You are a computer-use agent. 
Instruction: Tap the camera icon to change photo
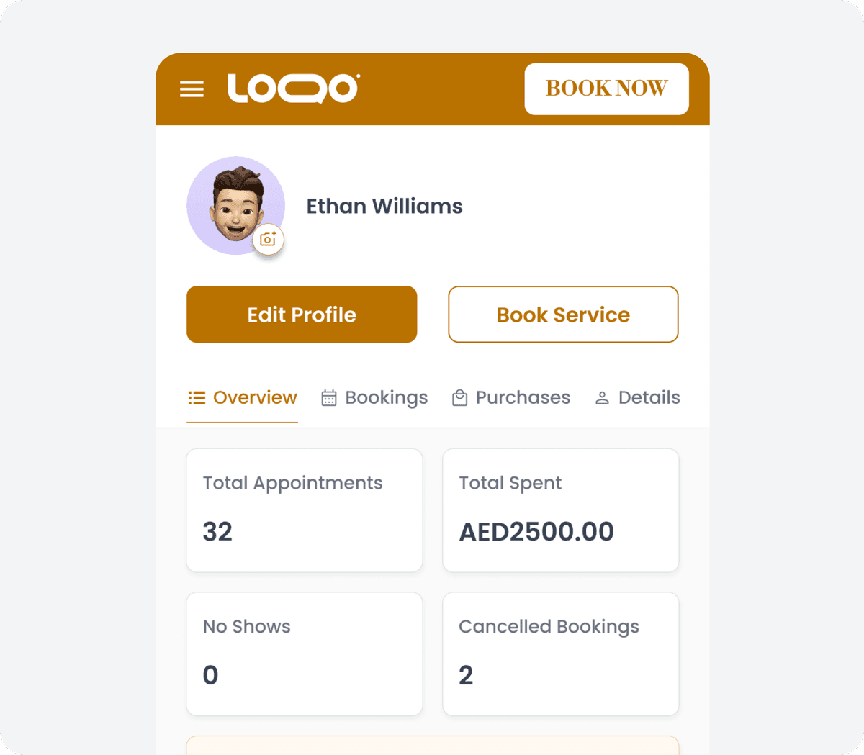[269, 239]
